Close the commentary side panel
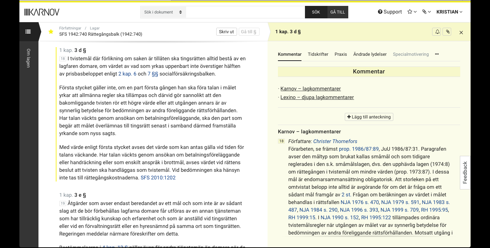The image size is (490, 248). pos(461,33)
